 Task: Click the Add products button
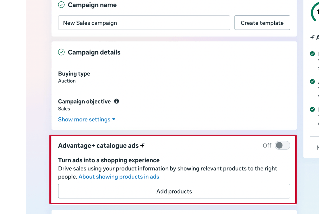(x=174, y=191)
